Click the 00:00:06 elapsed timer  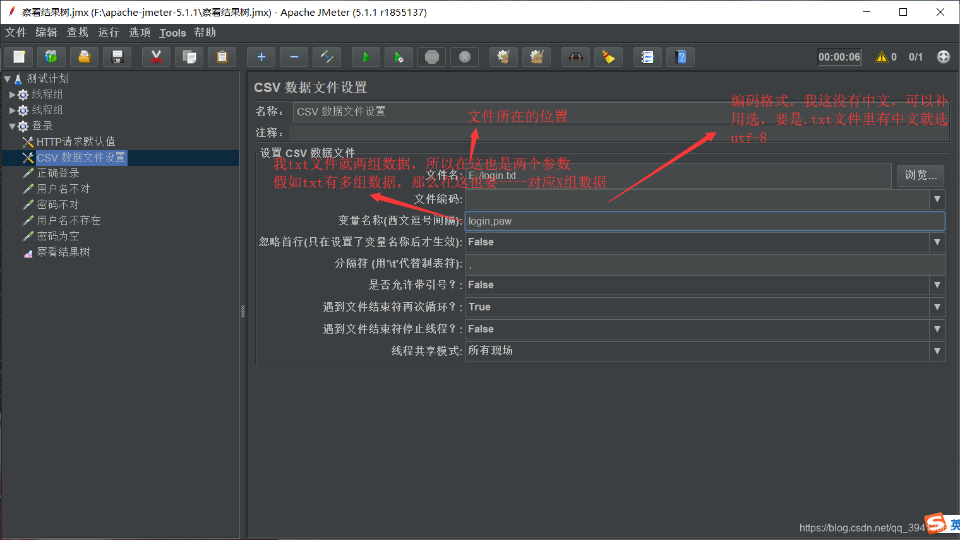tap(839, 57)
